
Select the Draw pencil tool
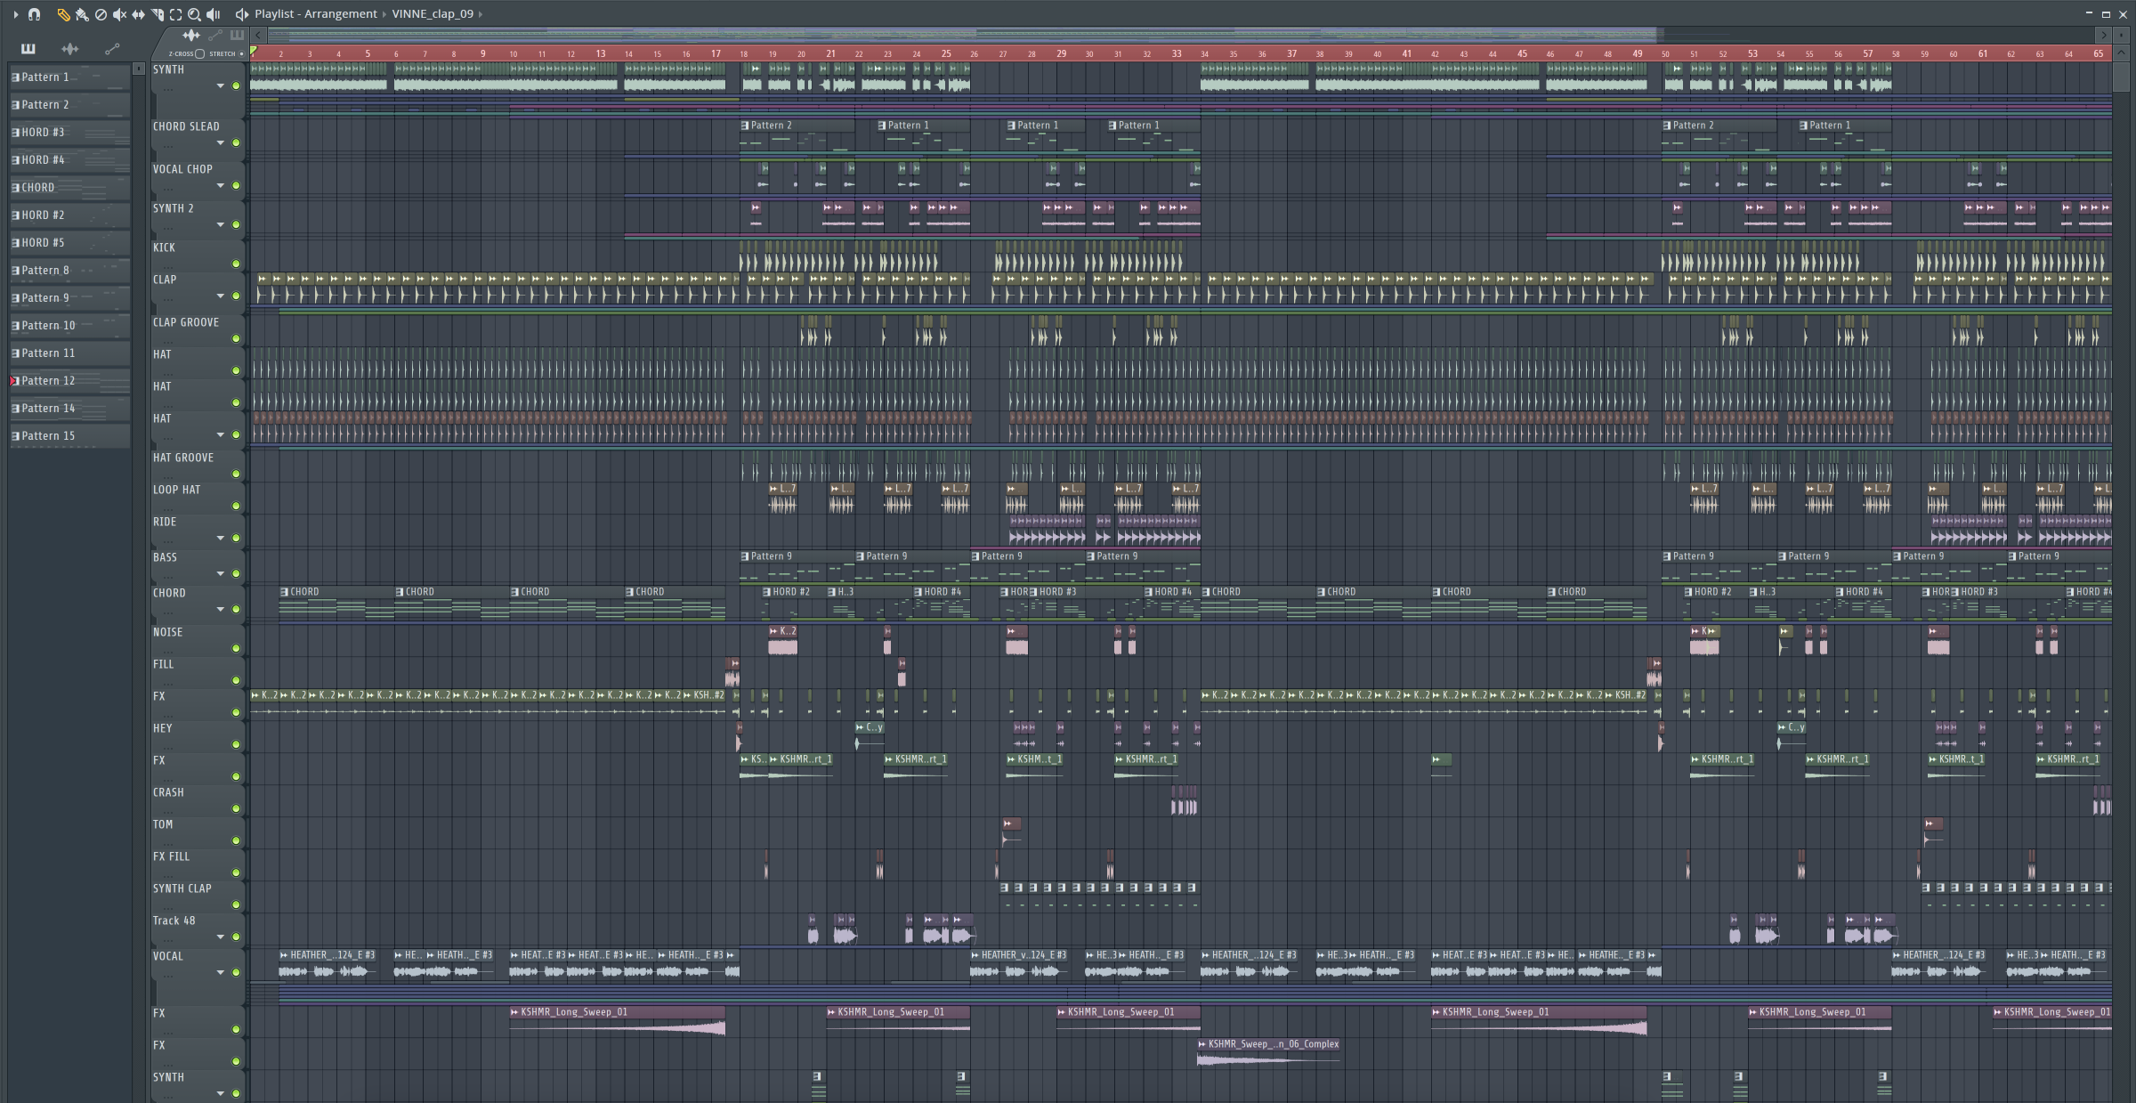(x=63, y=14)
